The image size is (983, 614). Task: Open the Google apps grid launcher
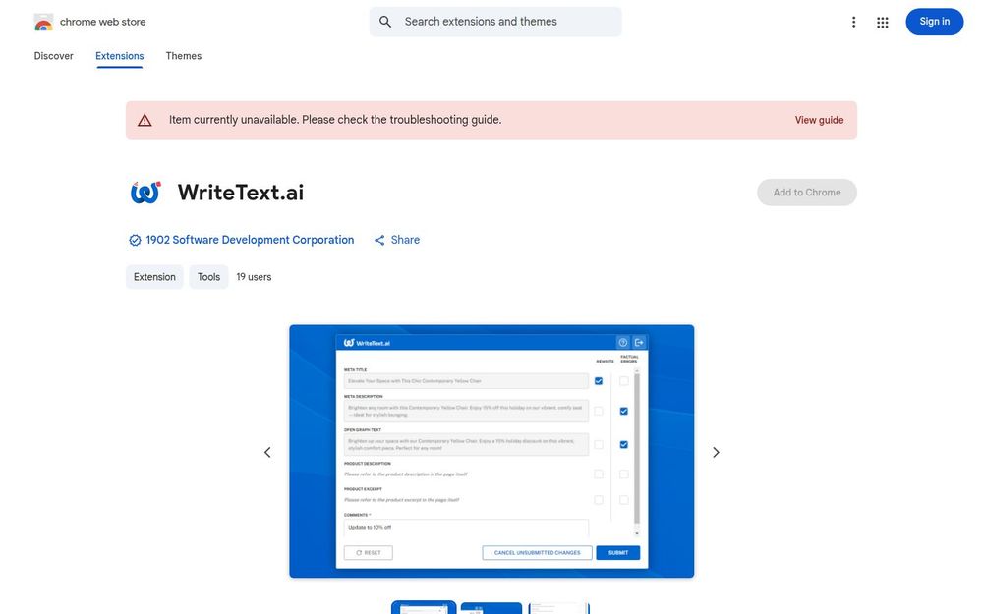click(x=882, y=22)
